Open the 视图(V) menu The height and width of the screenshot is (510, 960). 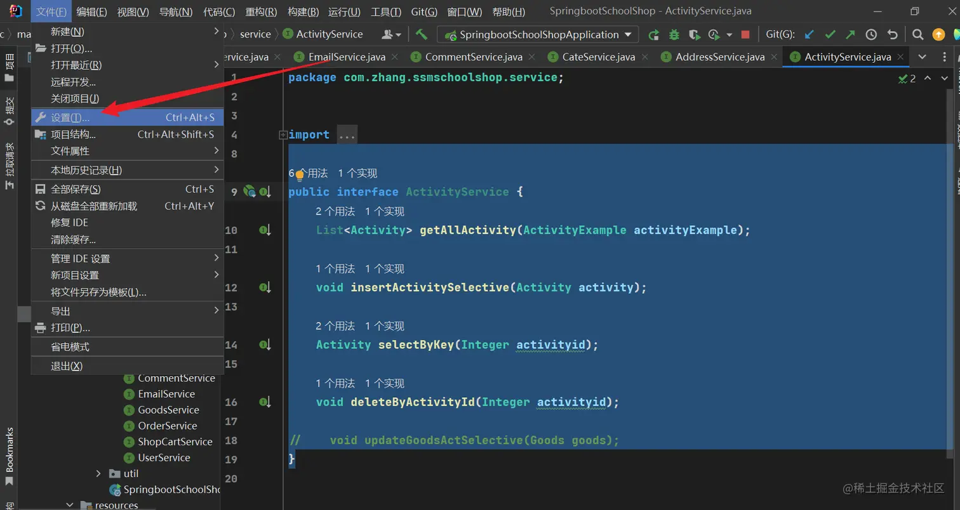point(133,11)
